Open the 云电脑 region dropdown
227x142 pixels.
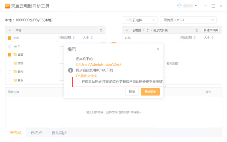[x=140, y=20]
